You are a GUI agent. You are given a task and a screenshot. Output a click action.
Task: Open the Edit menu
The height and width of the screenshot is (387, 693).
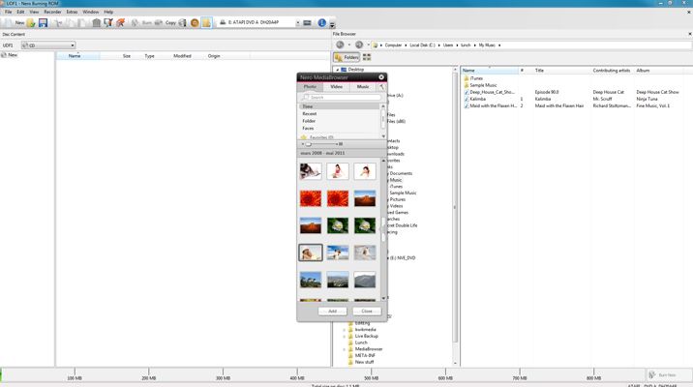[20, 12]
